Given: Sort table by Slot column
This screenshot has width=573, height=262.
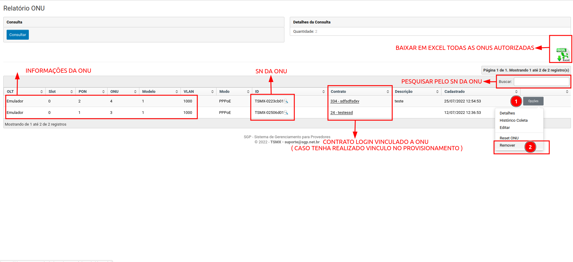Looking at the screenshot, I should pyautogui.click(x=60, y=92).
